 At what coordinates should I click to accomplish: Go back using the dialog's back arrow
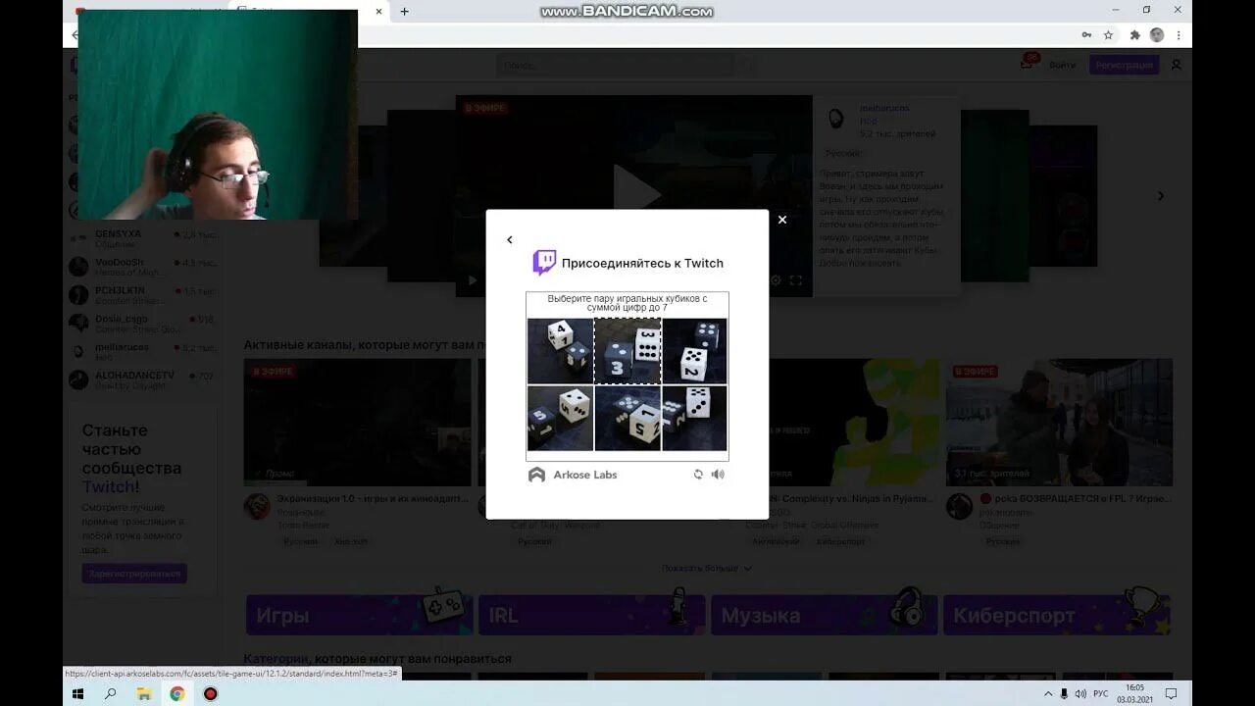pyautogui.click(x=509, y=240)
